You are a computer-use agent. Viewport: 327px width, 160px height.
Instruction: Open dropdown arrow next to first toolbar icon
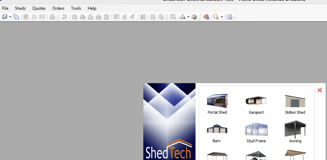[10, 17]
